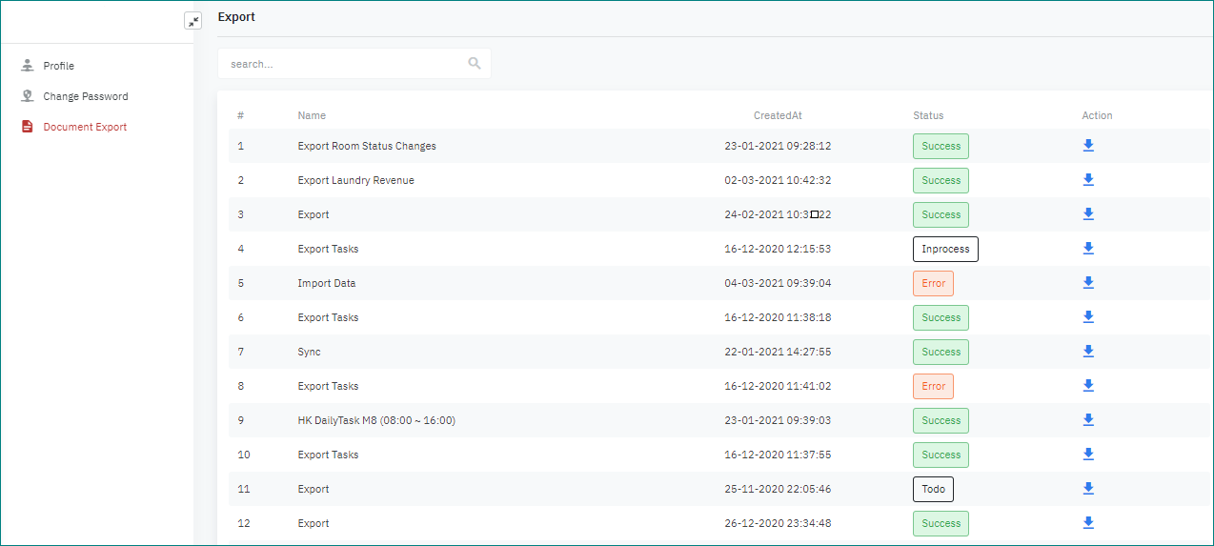Click the Status column header
Viewport: 1214px width, 546px height.
pyautogui.click(x=928, y=115)
